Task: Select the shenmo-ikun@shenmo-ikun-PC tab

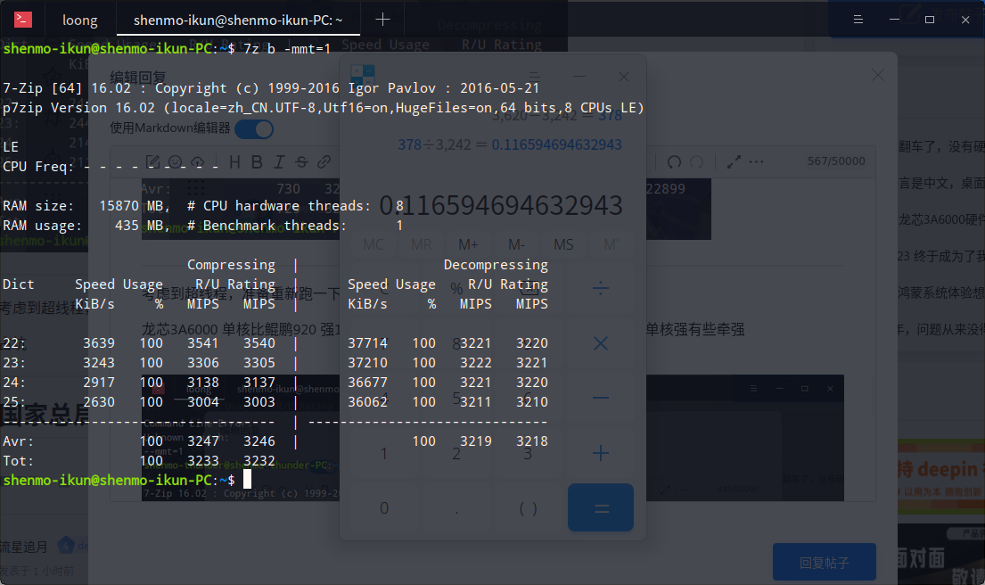Action: click(238, 21)
